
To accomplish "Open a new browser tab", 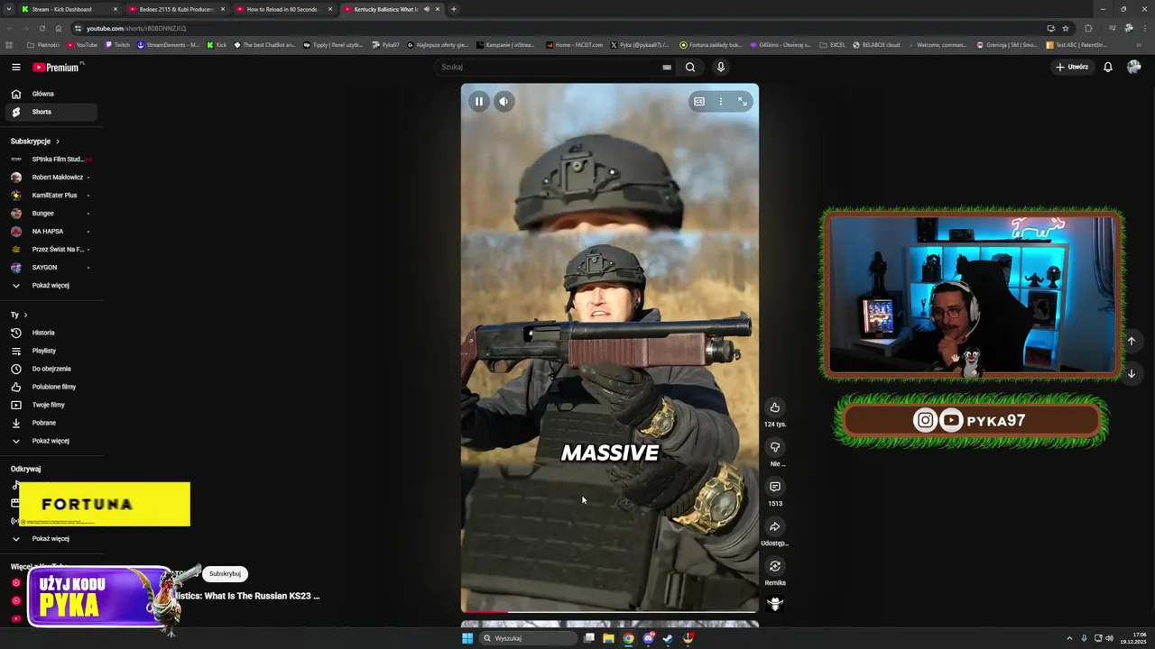I will coord(454,9).
